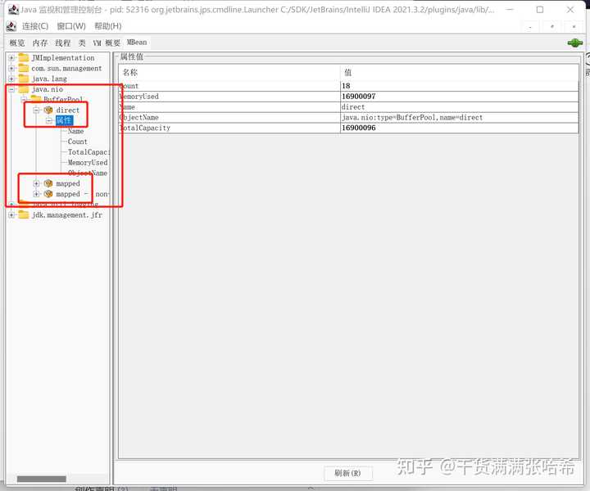Select the direct tree item
This screenshot has width=590, height=491.
[68, 110]
